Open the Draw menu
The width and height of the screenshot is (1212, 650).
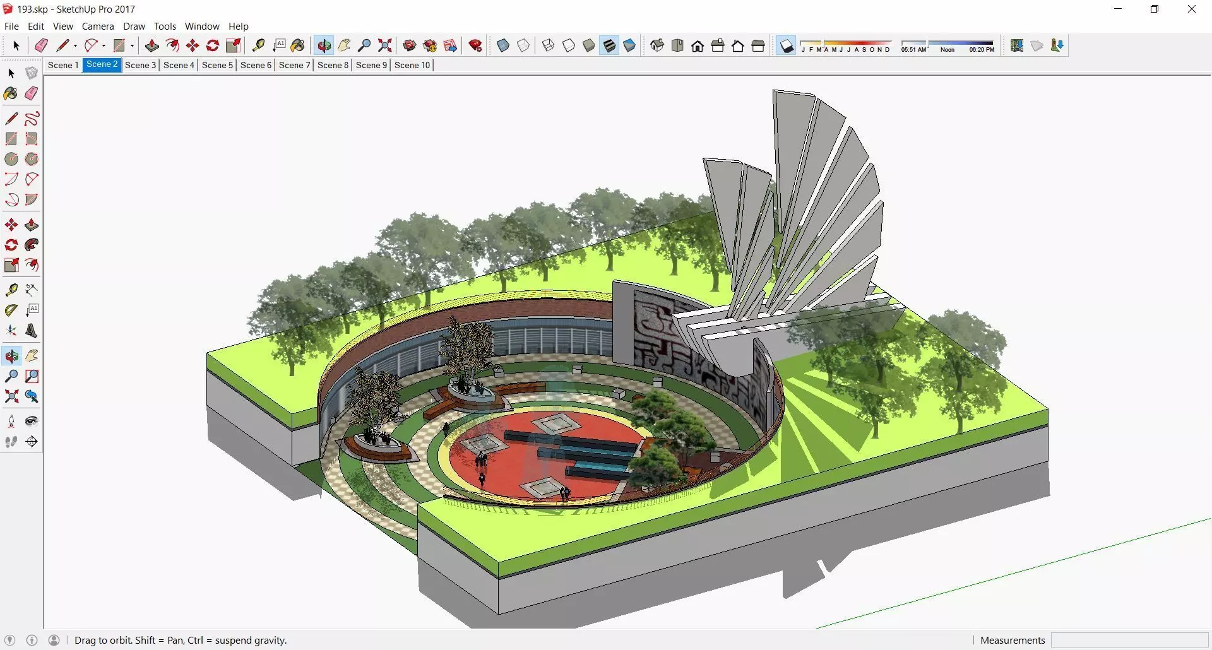click(134, 26)
